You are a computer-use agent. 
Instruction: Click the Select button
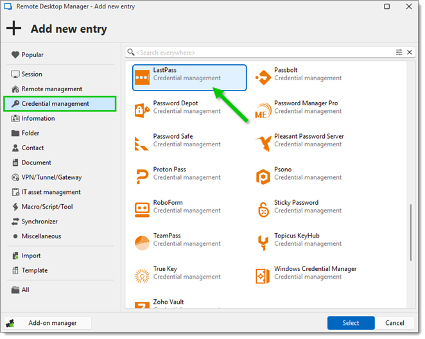351,323
